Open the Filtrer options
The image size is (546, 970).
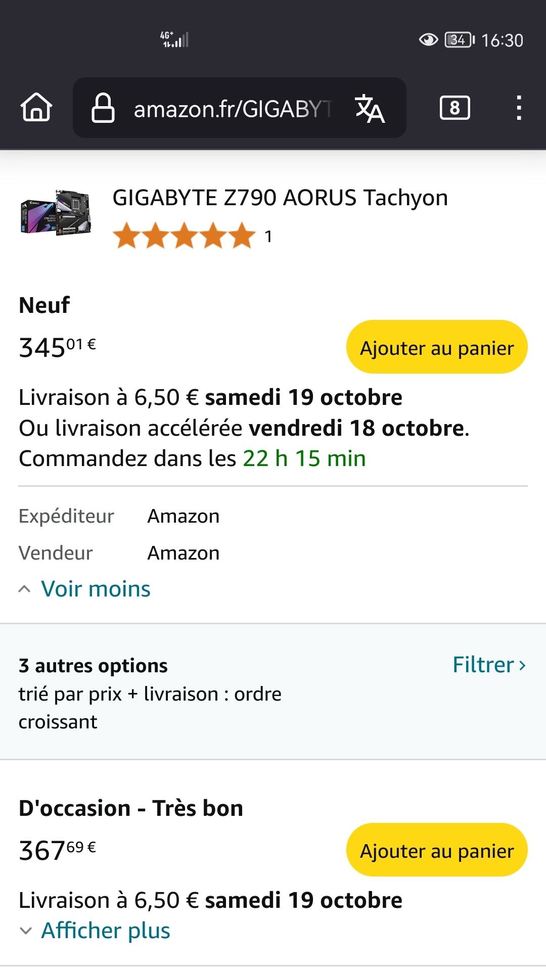pyautogui.click(x=489, y=665)
